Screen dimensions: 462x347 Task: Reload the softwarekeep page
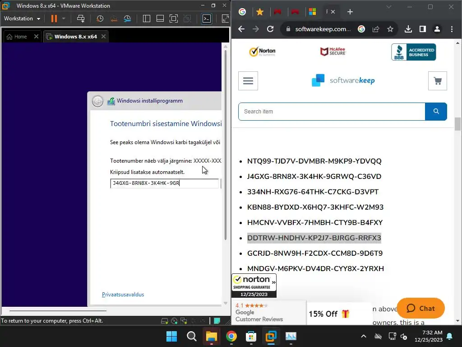[270, 29]
